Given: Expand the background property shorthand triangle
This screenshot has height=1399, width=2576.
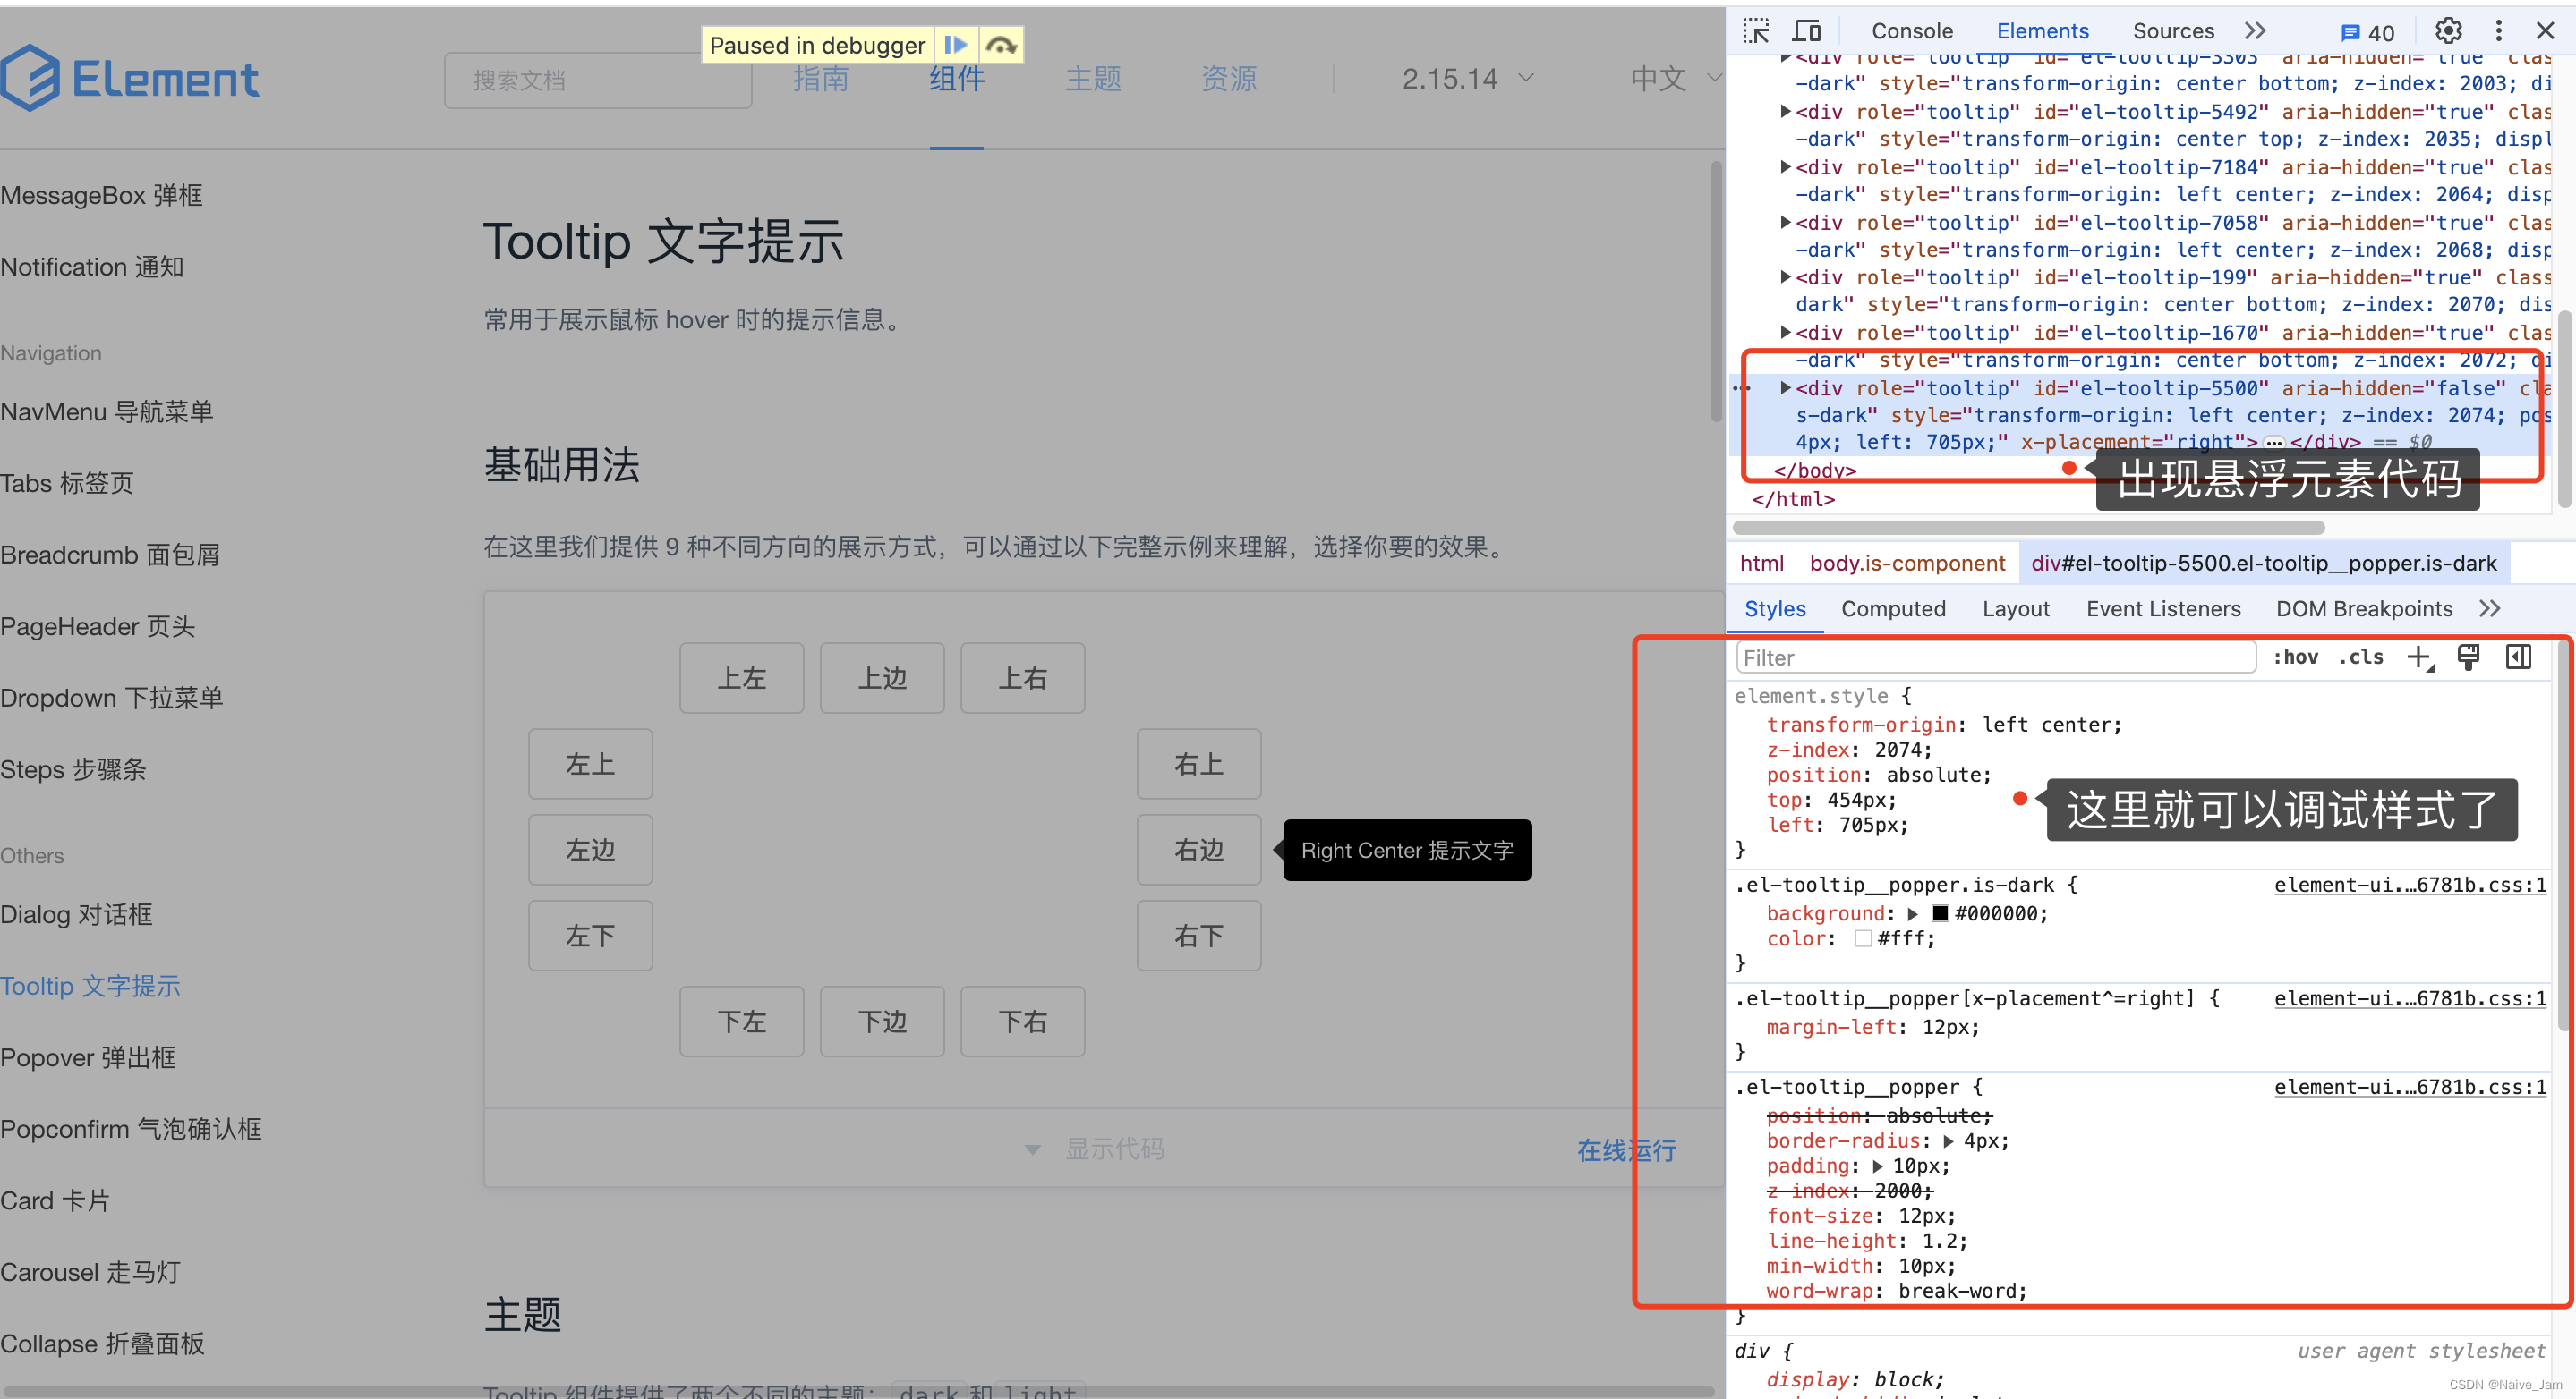Looking at the screenshot, I should point(1913,913).
